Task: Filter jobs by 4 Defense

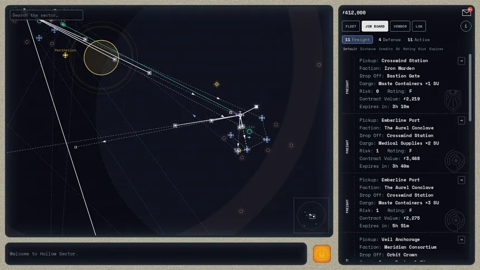Action: click(x=390, y=40)
